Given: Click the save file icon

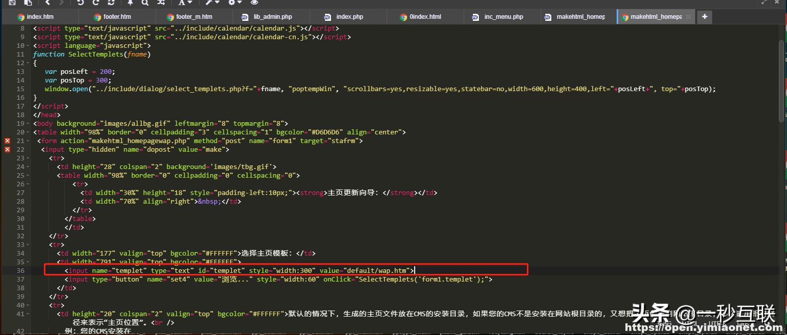Looking at the screenshot, I should (12, 3).
